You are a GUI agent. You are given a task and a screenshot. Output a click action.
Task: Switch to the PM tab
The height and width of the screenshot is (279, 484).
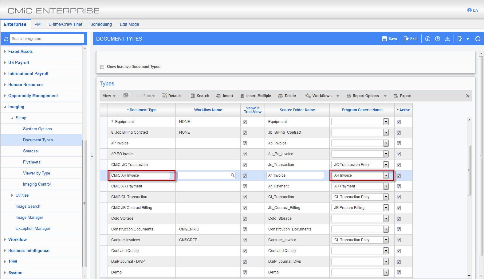[x=37, y=24]
